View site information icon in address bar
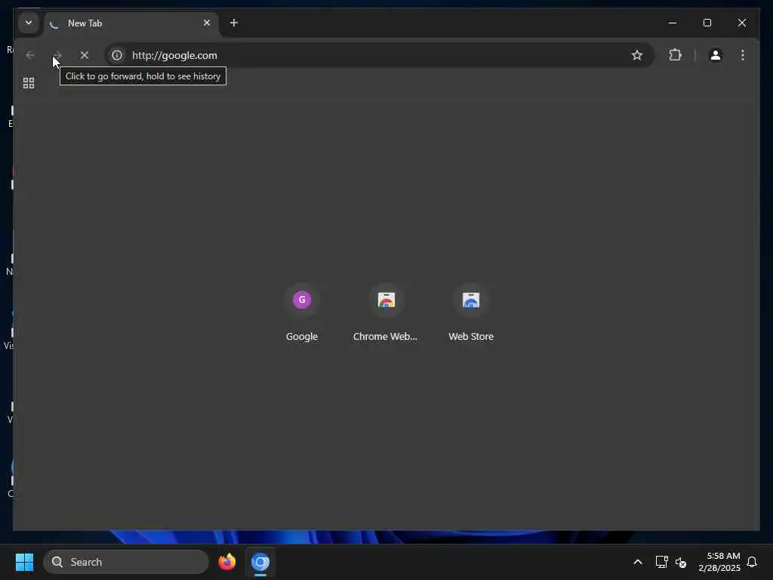 click(117, 55)
